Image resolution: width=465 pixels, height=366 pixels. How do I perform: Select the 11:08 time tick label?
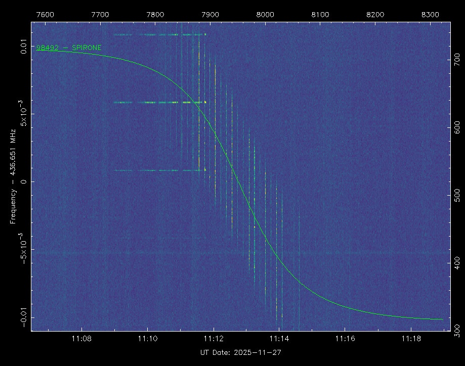click(81, 339)
